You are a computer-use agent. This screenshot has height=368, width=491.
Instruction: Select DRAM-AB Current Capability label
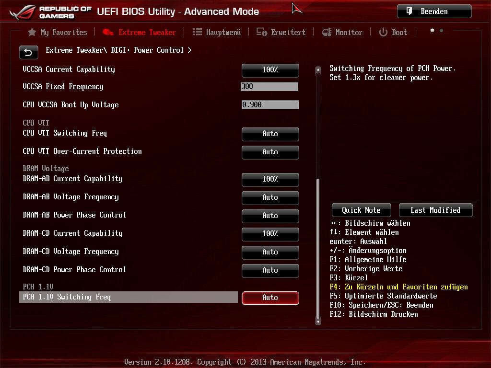pos(73,178)
